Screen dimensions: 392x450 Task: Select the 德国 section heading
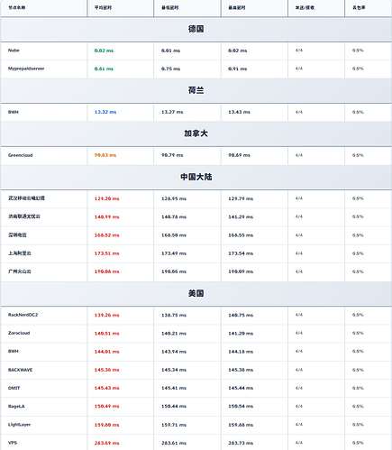(x=196, y=29)
